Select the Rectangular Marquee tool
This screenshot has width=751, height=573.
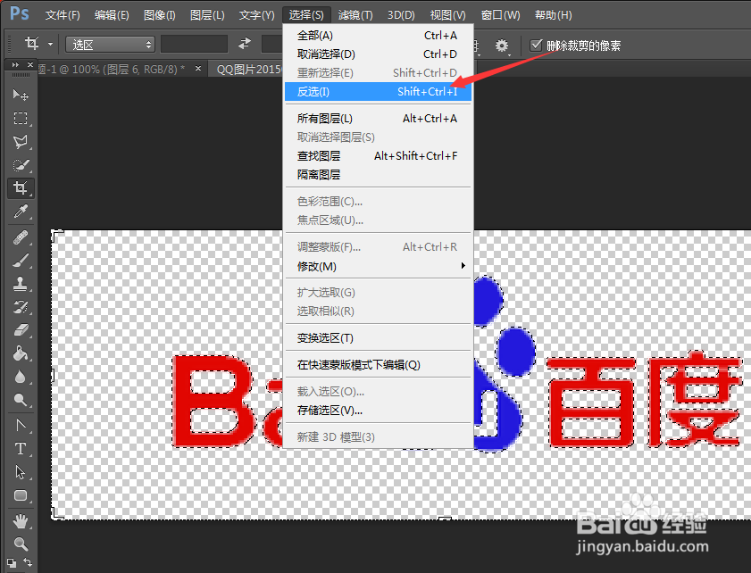pos(21,118)
